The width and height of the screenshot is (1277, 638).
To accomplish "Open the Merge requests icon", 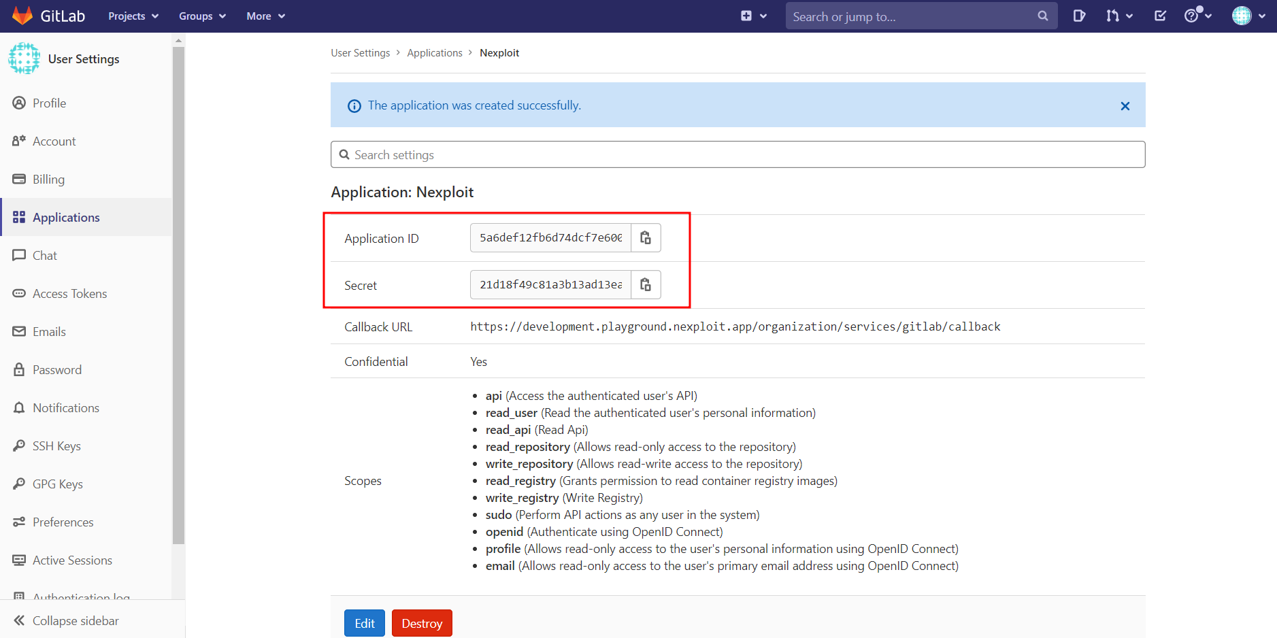I will (x=1112, y=16).
